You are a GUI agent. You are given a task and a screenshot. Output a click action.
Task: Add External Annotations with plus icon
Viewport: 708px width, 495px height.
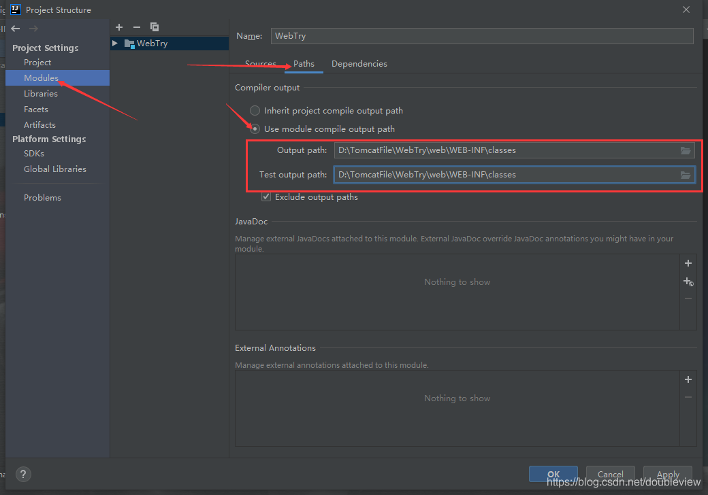click(688, 379)
